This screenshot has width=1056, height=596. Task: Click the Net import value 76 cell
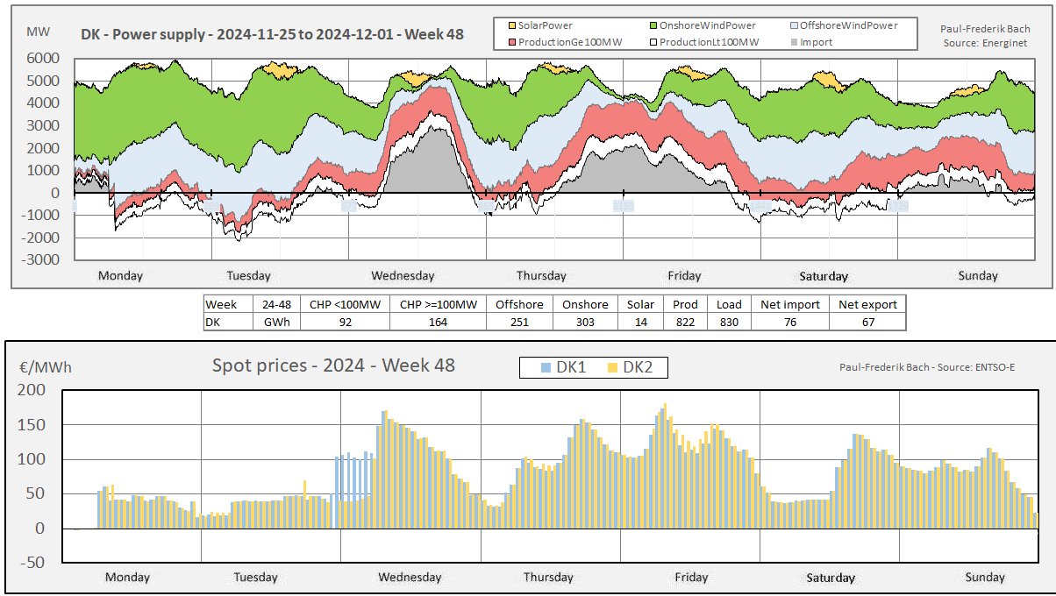[x=790, y=322]
